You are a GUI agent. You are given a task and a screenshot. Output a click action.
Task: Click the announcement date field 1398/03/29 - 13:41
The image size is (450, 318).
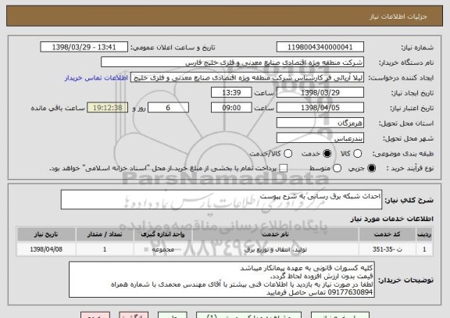[84, 47]
